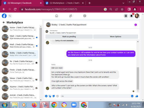The image size is (144, 108).
Task: Open the Windows Start button
Action: click(5, 105)
